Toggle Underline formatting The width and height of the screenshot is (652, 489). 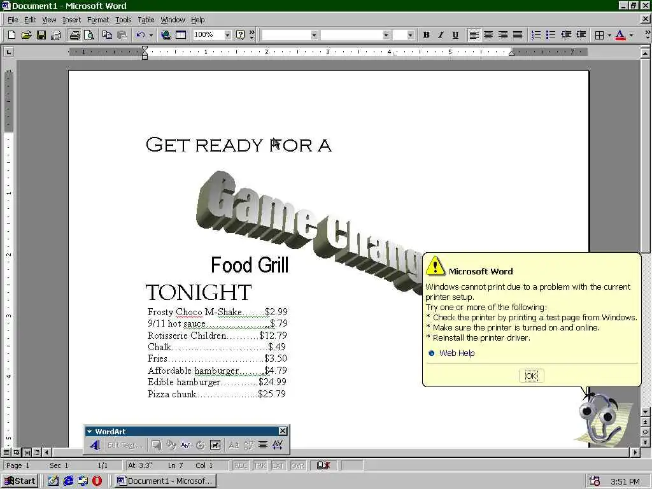455,35
